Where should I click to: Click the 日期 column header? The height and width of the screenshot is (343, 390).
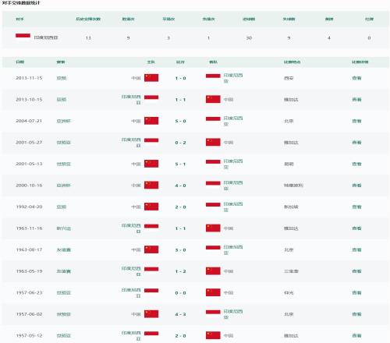coord(20,62)
